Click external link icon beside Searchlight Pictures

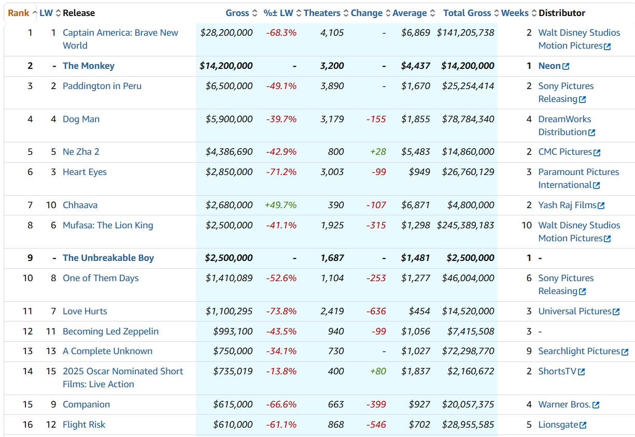(x=625, y=352)
